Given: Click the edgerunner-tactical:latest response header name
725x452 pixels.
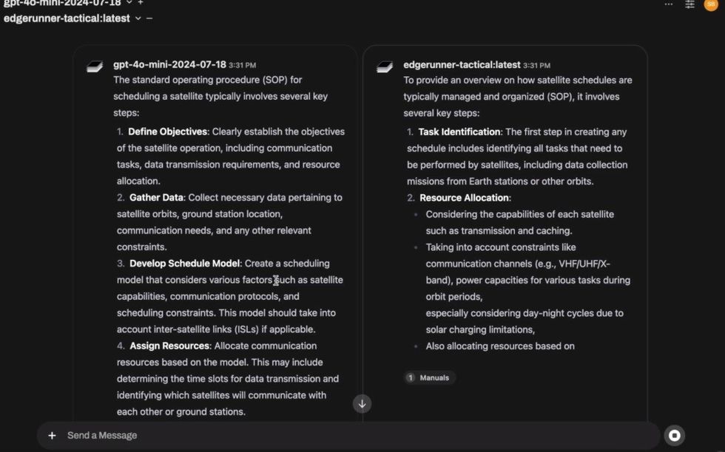Looking at the screenshot, I should [x=462, y=65].
